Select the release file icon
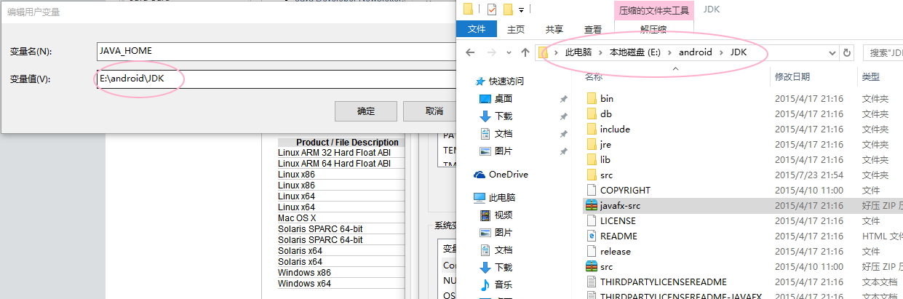The width and height of the screenshot is (903, 299). 591,251
